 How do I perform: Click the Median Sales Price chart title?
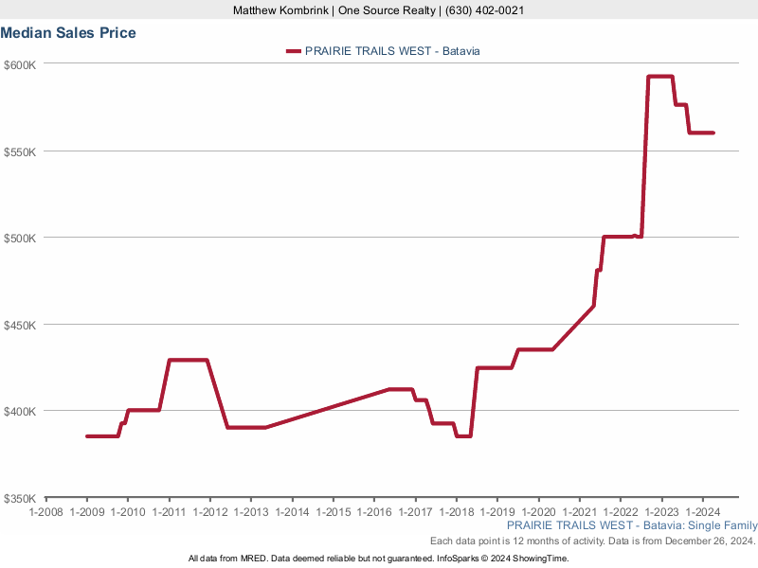68,33
